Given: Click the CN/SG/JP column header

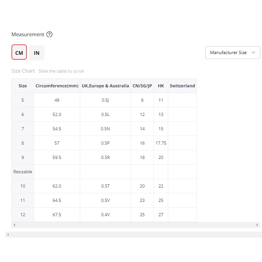Looking at the screenshot, I should pos(142,86).
